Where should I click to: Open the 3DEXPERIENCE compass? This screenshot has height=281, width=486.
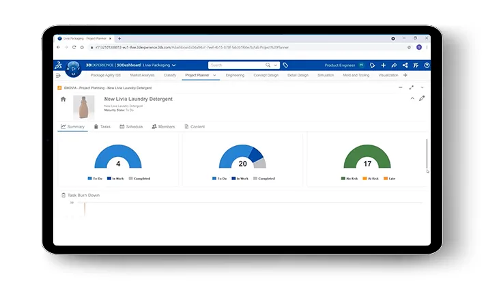coord(73,68)
